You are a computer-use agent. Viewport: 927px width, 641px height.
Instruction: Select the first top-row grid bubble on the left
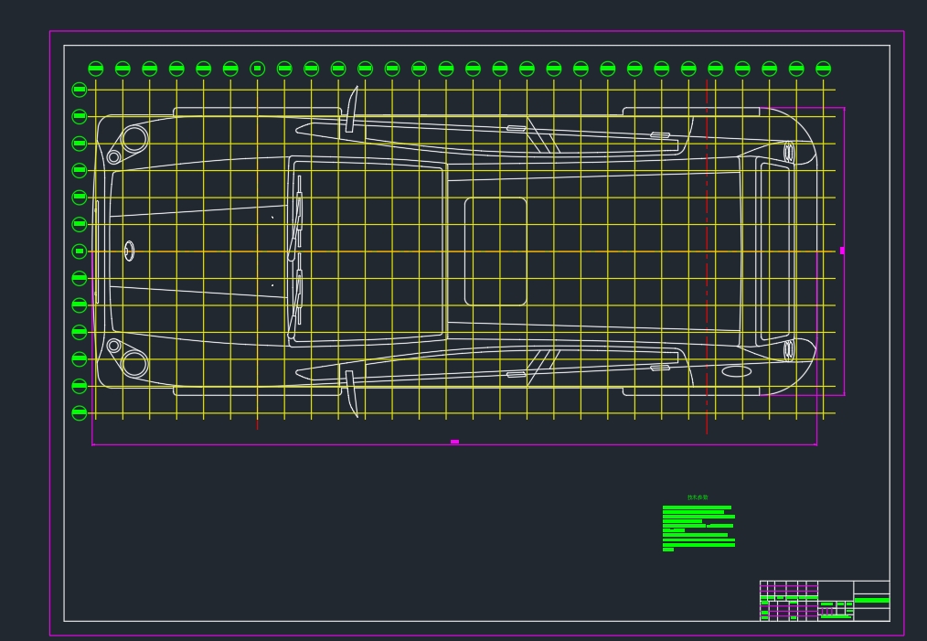pos(96,69)
